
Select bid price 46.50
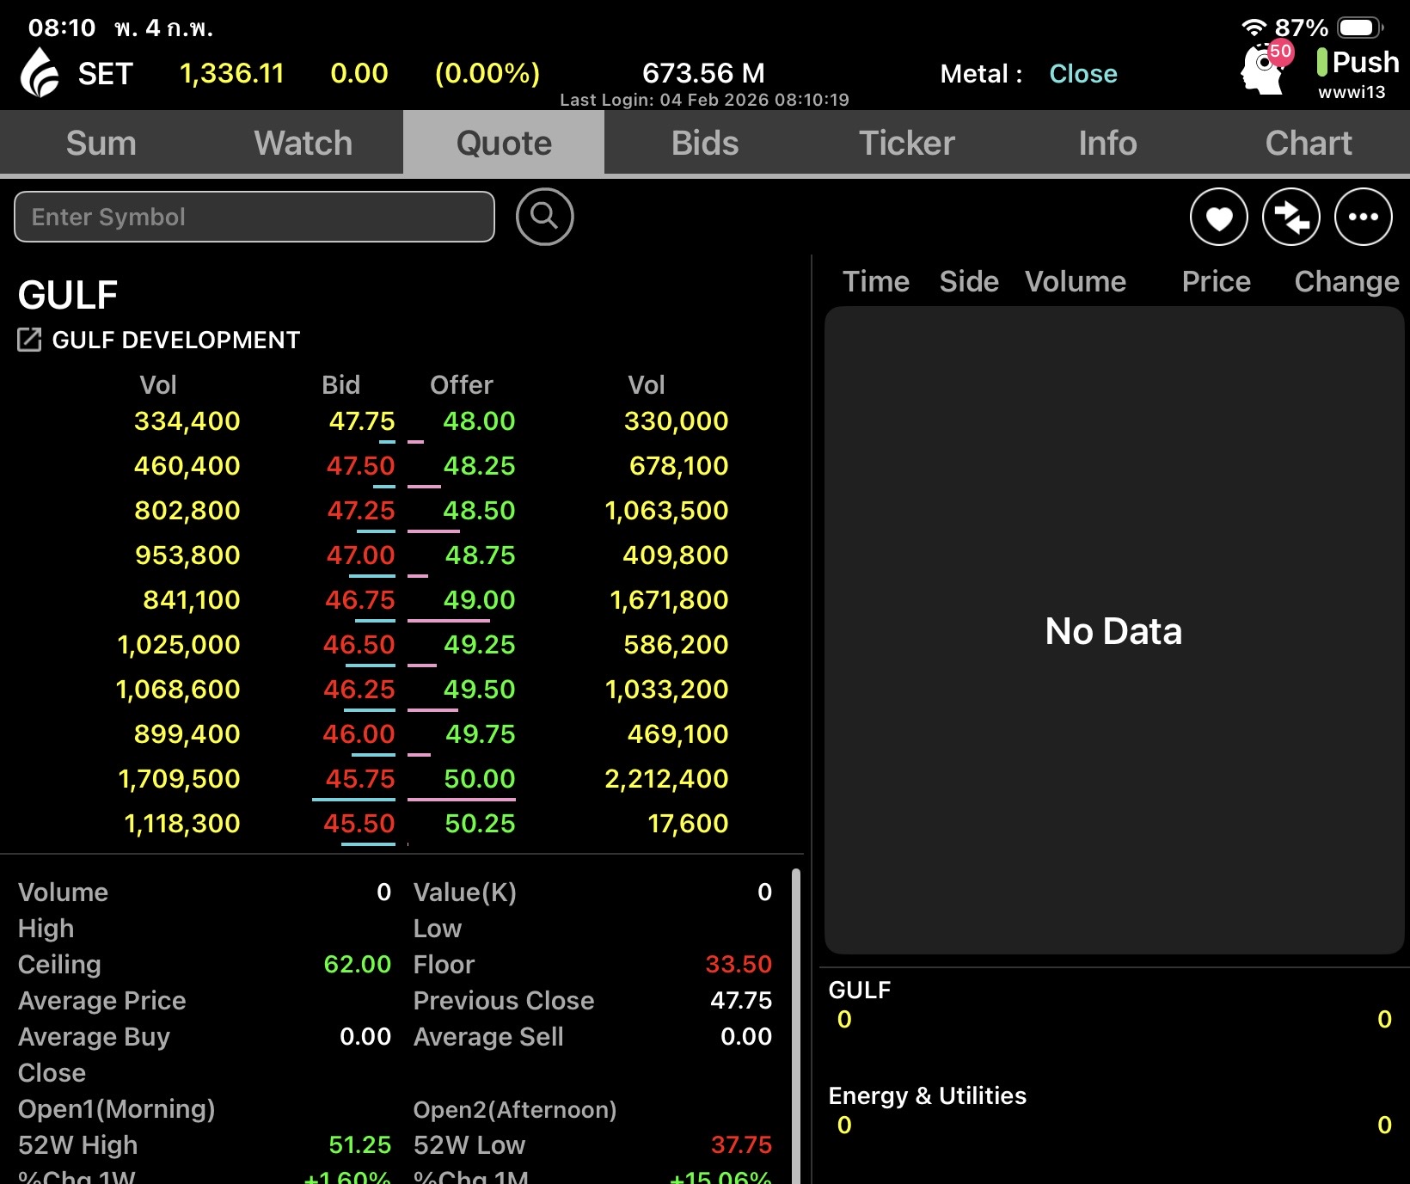359,644
